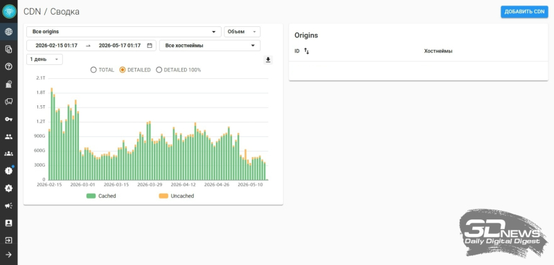Open the account box profile icon
This screenshot has height=265, width=554.
tap(9, 223)
